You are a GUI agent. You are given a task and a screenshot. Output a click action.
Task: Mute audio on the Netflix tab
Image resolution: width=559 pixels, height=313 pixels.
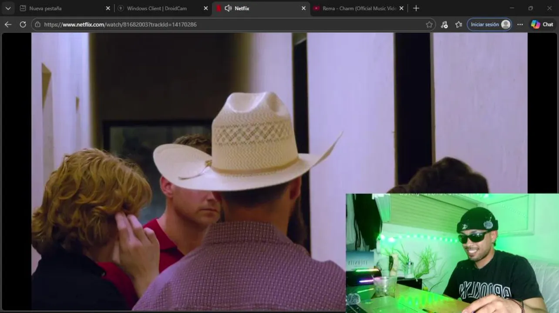(228, 8)
